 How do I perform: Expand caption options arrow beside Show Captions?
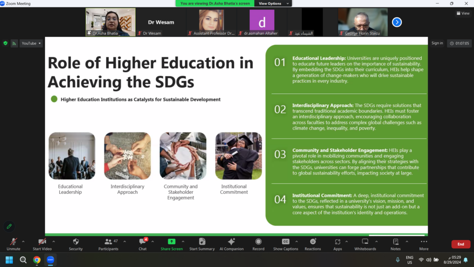[297, 242]
